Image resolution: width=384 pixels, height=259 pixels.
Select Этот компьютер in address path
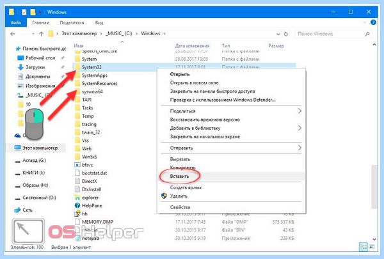point(79,33)
